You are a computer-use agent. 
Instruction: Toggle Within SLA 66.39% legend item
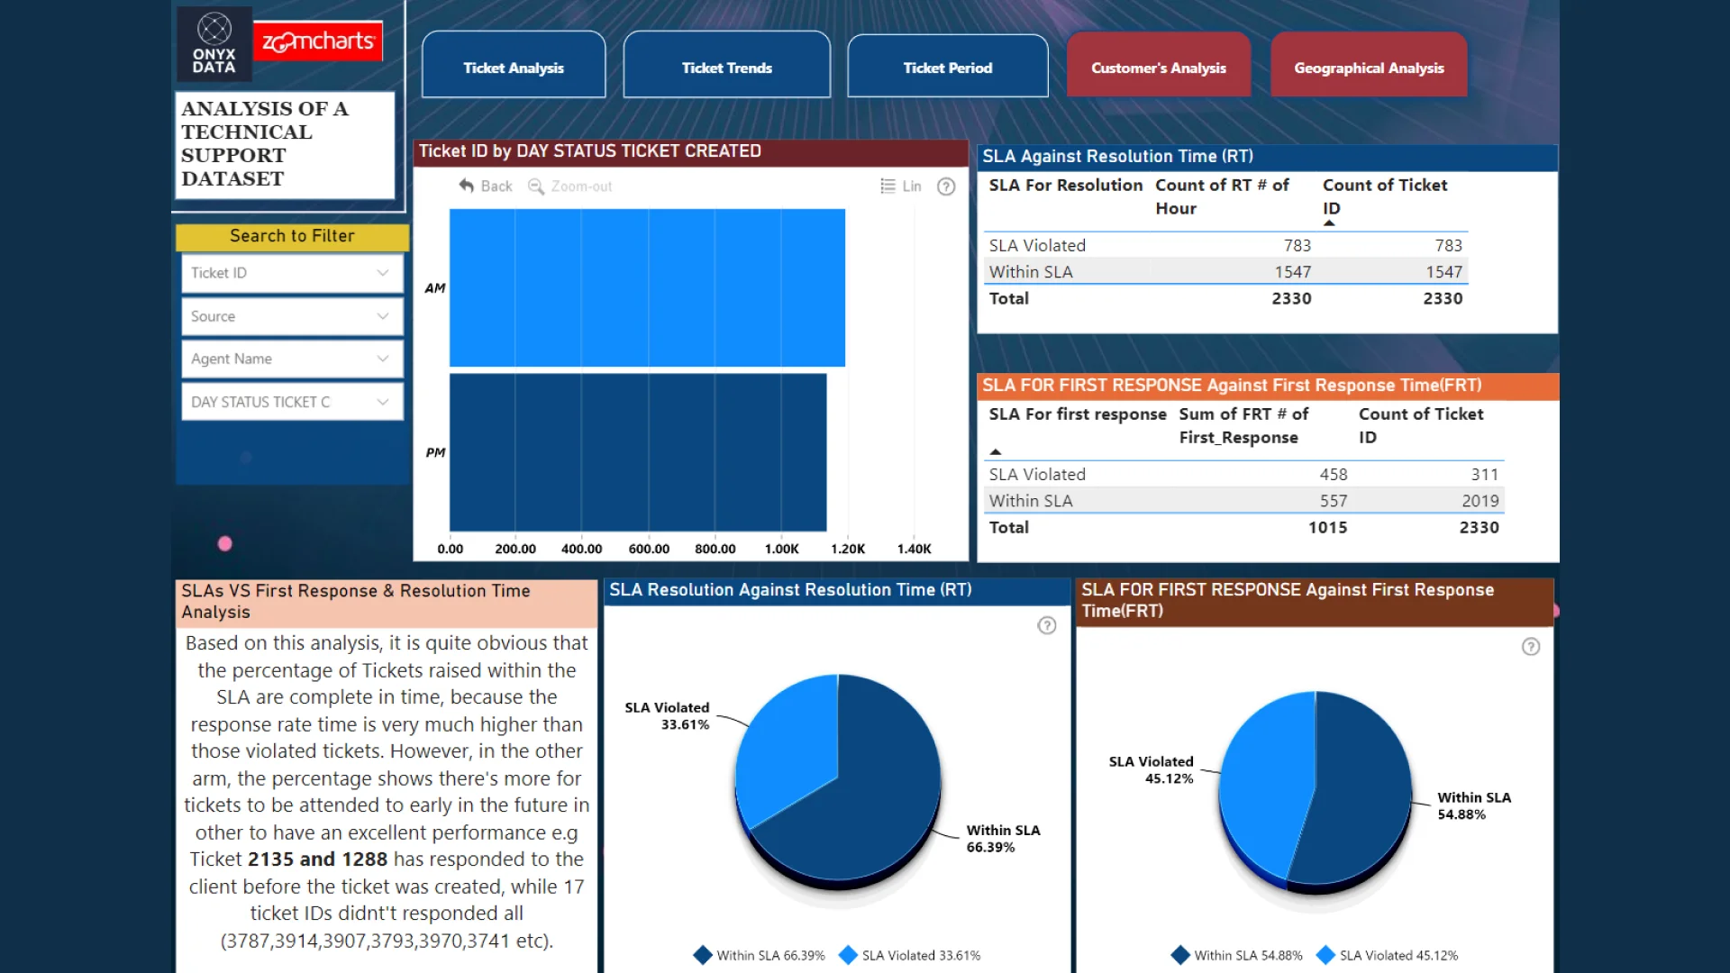[x=760, y=955]
